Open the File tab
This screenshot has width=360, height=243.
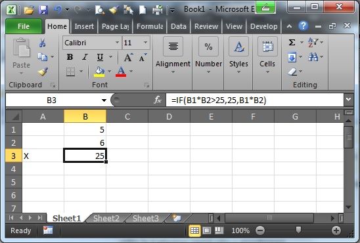click(x=24, y=26)
